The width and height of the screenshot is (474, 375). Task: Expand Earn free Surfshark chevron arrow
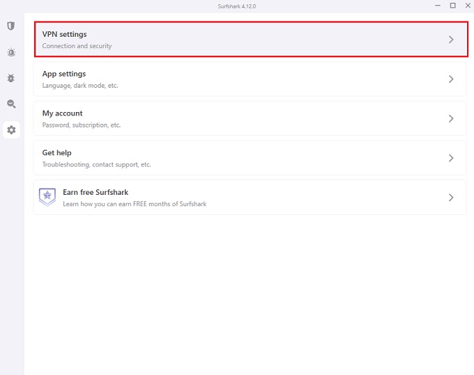[451, 198]
